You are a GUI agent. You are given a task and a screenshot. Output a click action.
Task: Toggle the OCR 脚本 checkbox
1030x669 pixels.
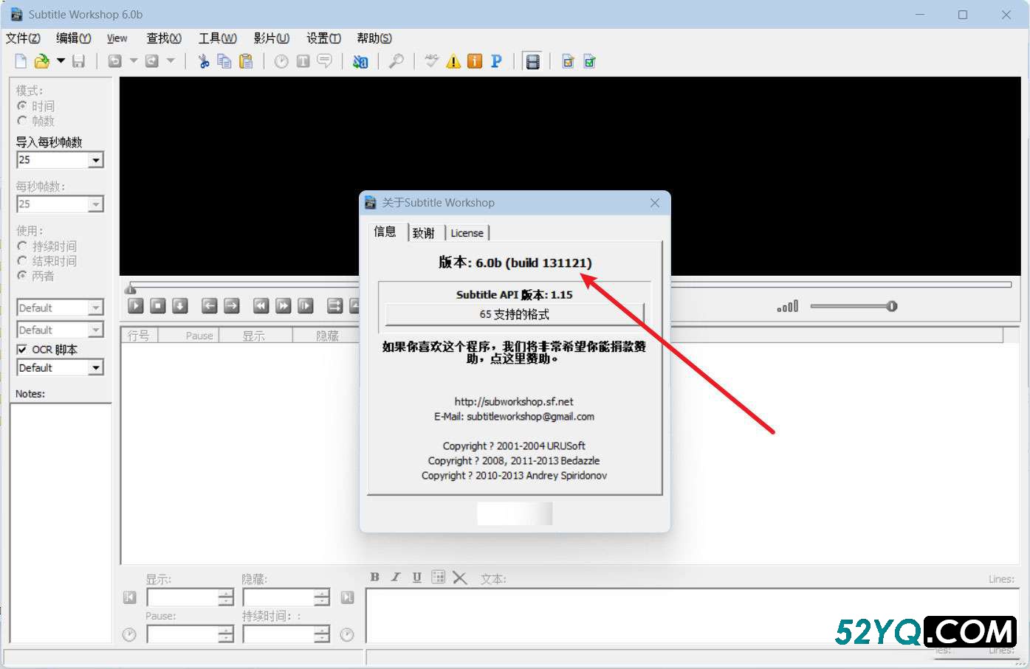(x=22, y=350)
